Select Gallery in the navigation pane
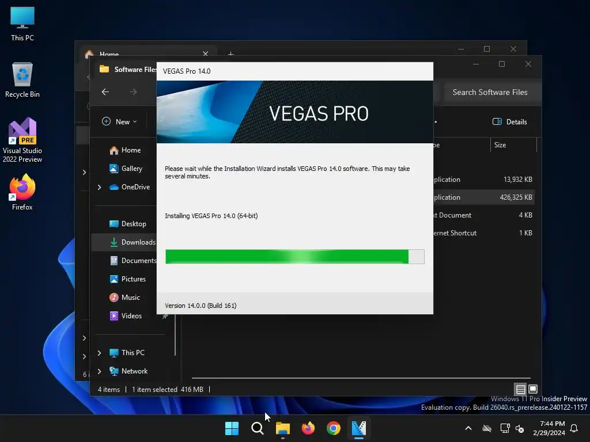Image resolution: width=590 pixels, height=442 pixels. (126, 169)
